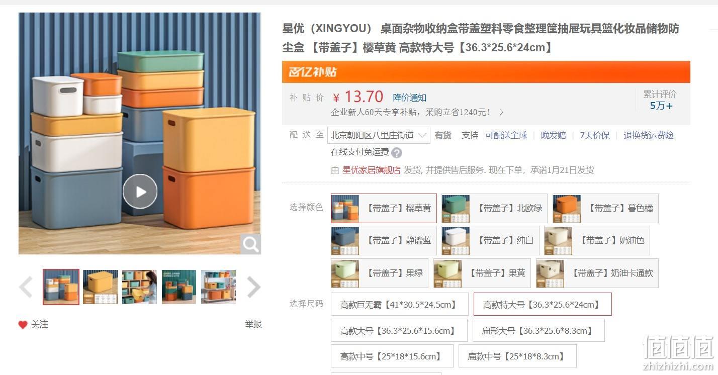Screen dimensions: 718x375
Task: Click the red heart 关注 icon
Action: (23, 325)
